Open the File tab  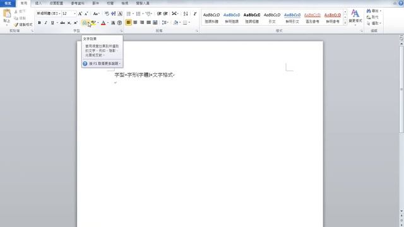click(x=8, y=3)
